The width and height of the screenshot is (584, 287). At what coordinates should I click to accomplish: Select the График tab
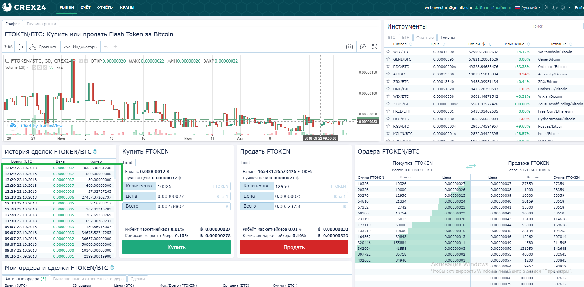point(12,24)
